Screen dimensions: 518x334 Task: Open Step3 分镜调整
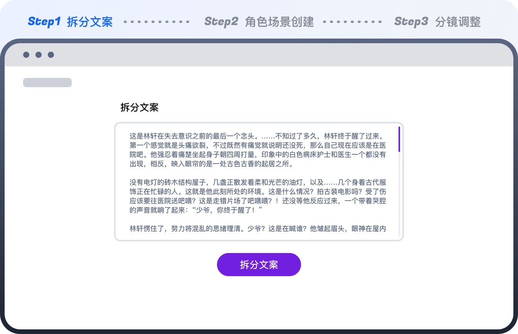click(437, 22)
